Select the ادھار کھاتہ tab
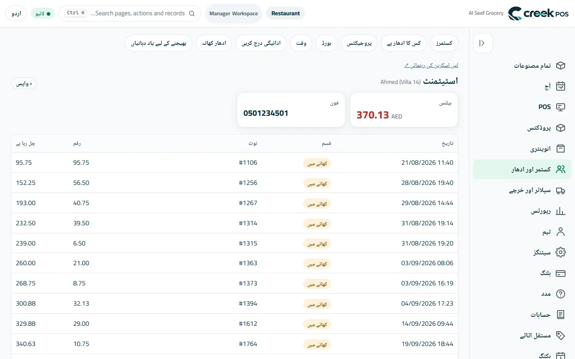The width and height of the screenshot is (575, 359). click(x=214, y=43)
